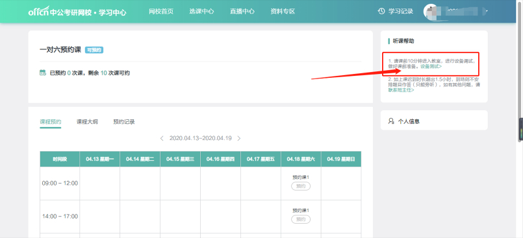The image size is (523, 238).
Task: Click 预约 button in the 14:00 – 17:00 row
Action: (301, 219)
